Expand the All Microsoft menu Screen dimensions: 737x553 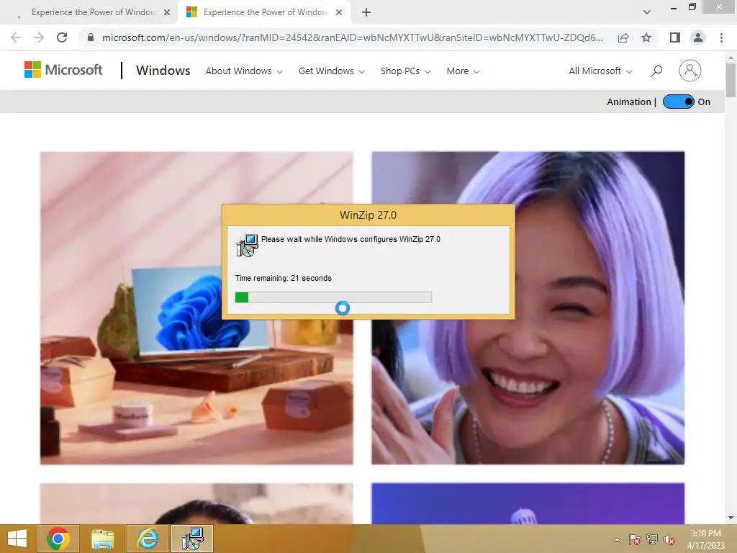tap(600, 71)
